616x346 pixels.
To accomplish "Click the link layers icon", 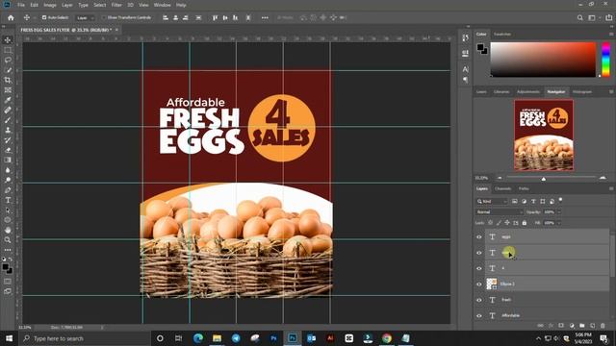I will 540,326.
